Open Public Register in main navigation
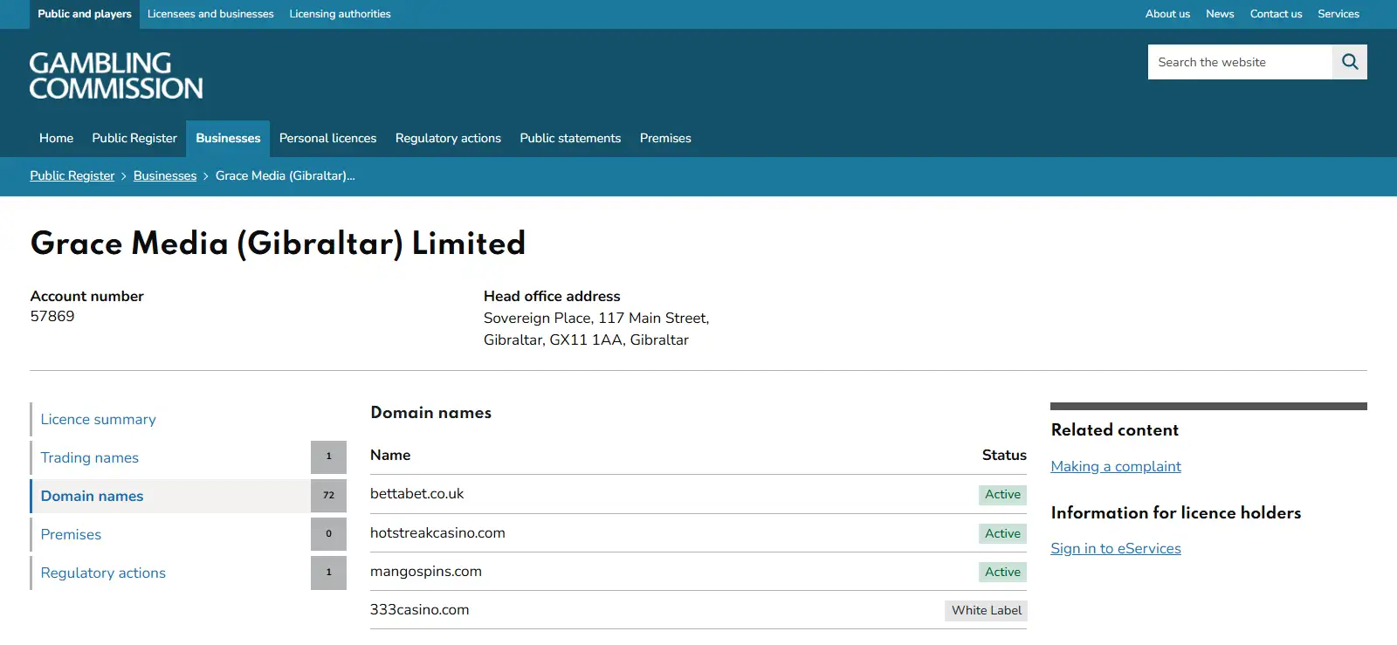The image size is (1397, 645). click(x=134, y=138)
